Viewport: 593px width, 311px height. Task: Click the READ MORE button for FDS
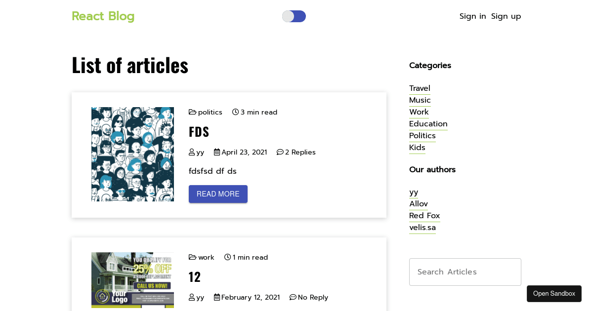pyautogui.click(x=218, y=194)
